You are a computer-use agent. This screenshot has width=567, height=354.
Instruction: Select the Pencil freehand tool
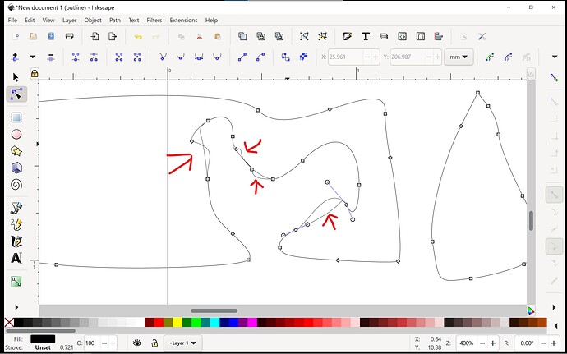16,224
